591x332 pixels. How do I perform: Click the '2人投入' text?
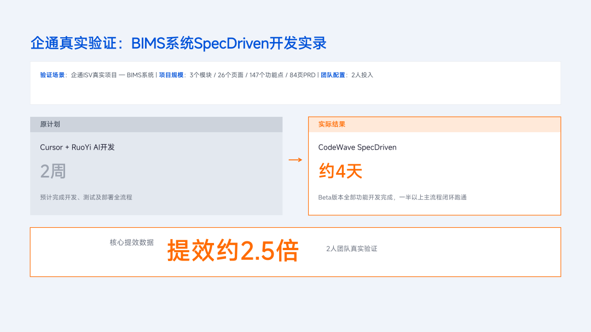point(362,75)
